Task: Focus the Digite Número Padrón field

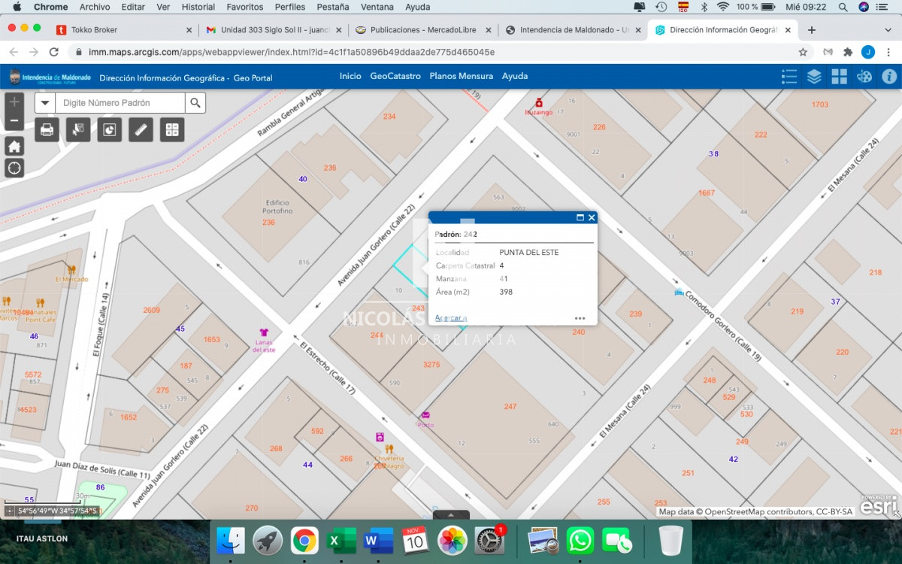Action: tap(120, 103)
